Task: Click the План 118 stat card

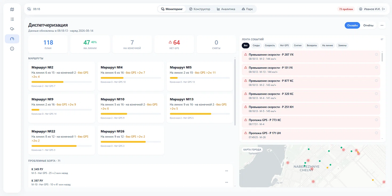Action: click(48, 44)
